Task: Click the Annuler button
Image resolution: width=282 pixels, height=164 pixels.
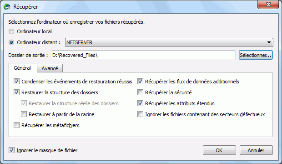Action: 256,150
